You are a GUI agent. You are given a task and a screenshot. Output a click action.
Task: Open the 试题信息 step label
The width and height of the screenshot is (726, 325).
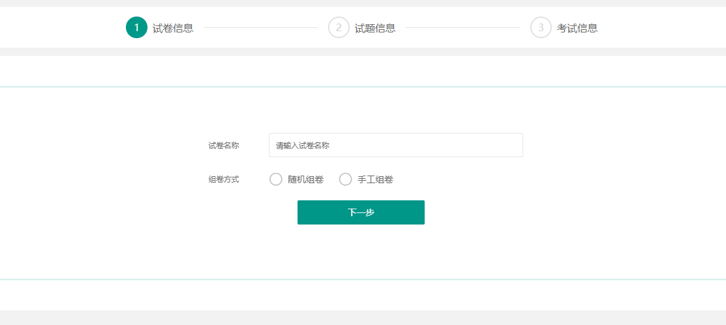[x=375, y=28]
